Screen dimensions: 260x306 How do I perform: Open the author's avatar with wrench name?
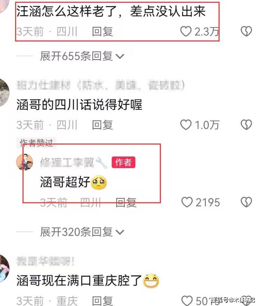tap(25, 162)
